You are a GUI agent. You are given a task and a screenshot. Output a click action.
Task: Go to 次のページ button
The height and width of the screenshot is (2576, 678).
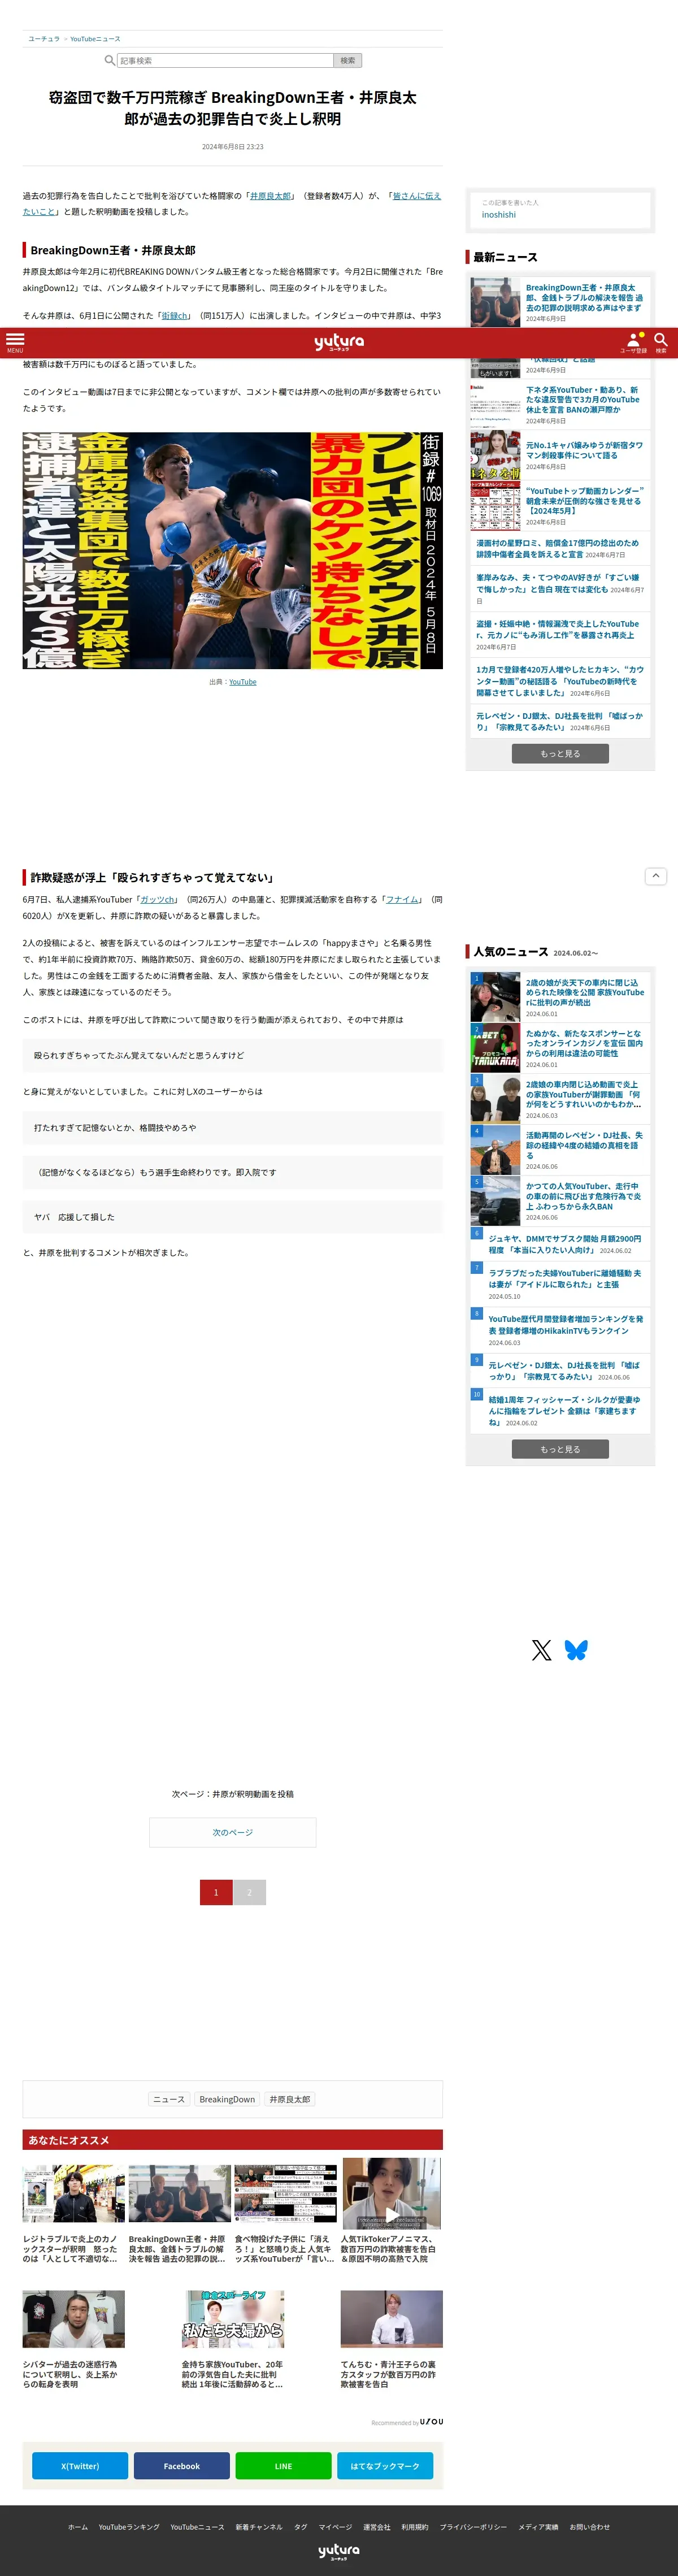coord(232,1832)
